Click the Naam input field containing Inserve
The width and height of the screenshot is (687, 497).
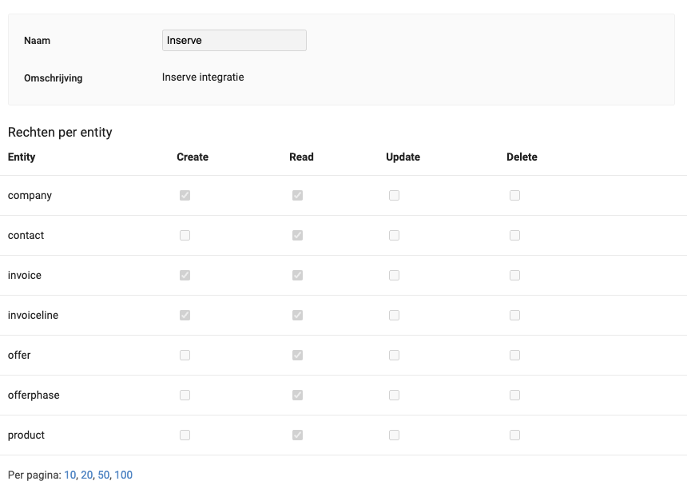[x=234, y=41]
